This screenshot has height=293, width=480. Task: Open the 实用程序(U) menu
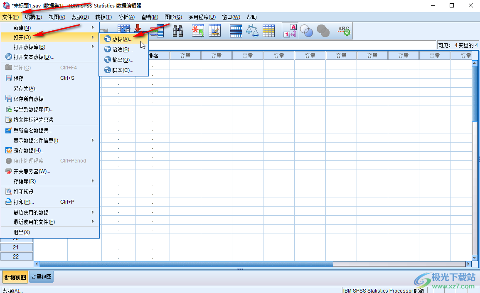(202, 17)
